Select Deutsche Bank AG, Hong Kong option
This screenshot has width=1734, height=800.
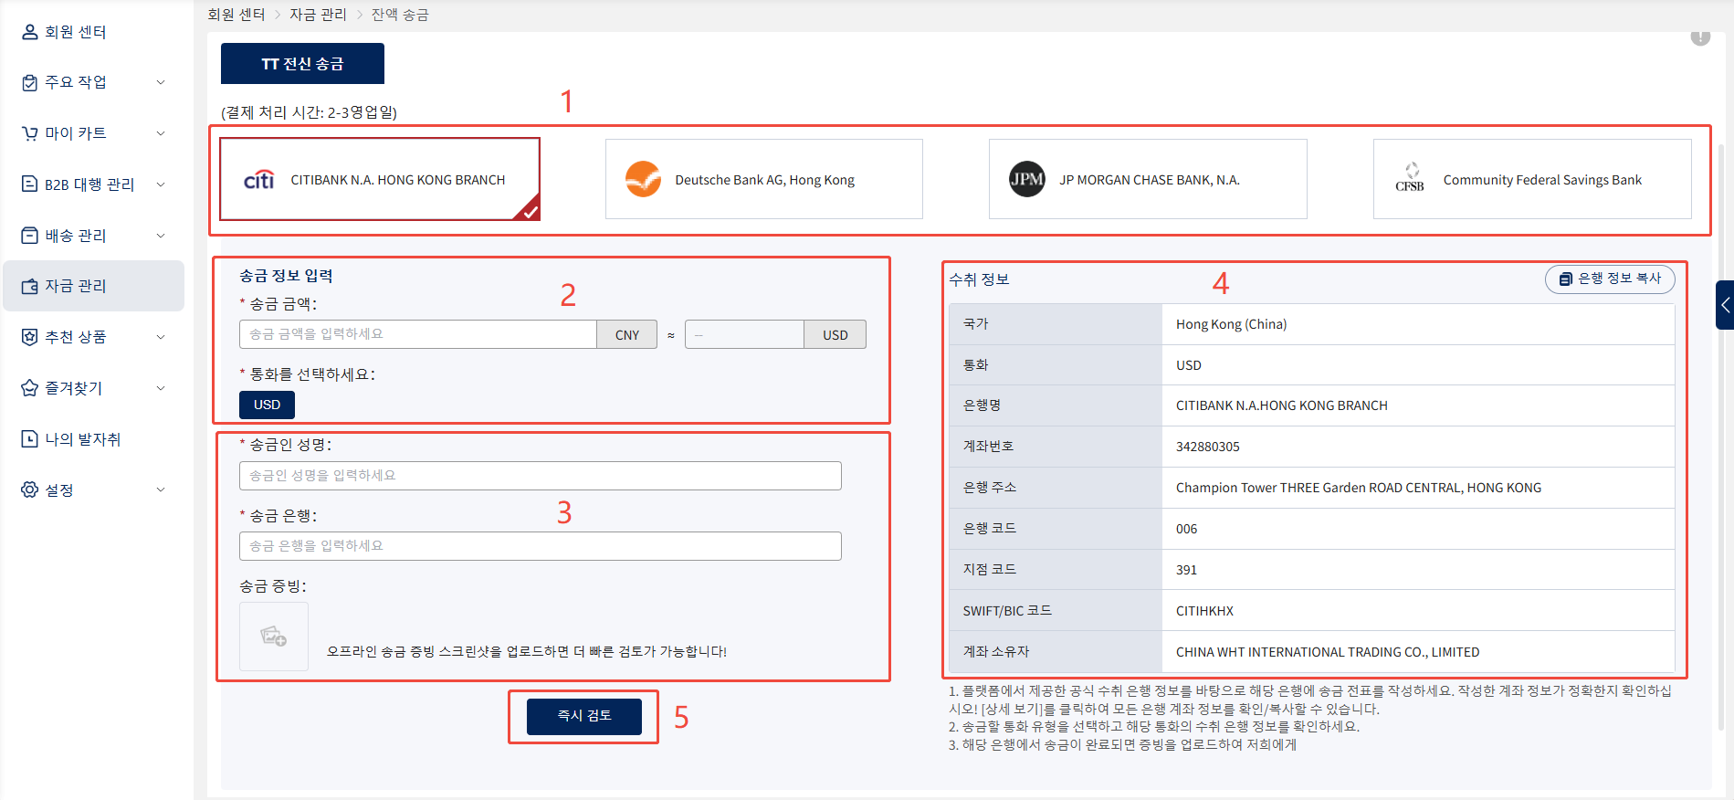(x=764, y=179)
